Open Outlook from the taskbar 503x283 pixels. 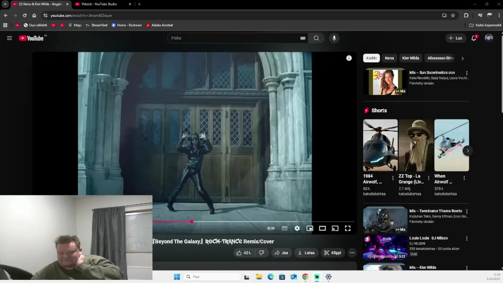click(294, 277)
